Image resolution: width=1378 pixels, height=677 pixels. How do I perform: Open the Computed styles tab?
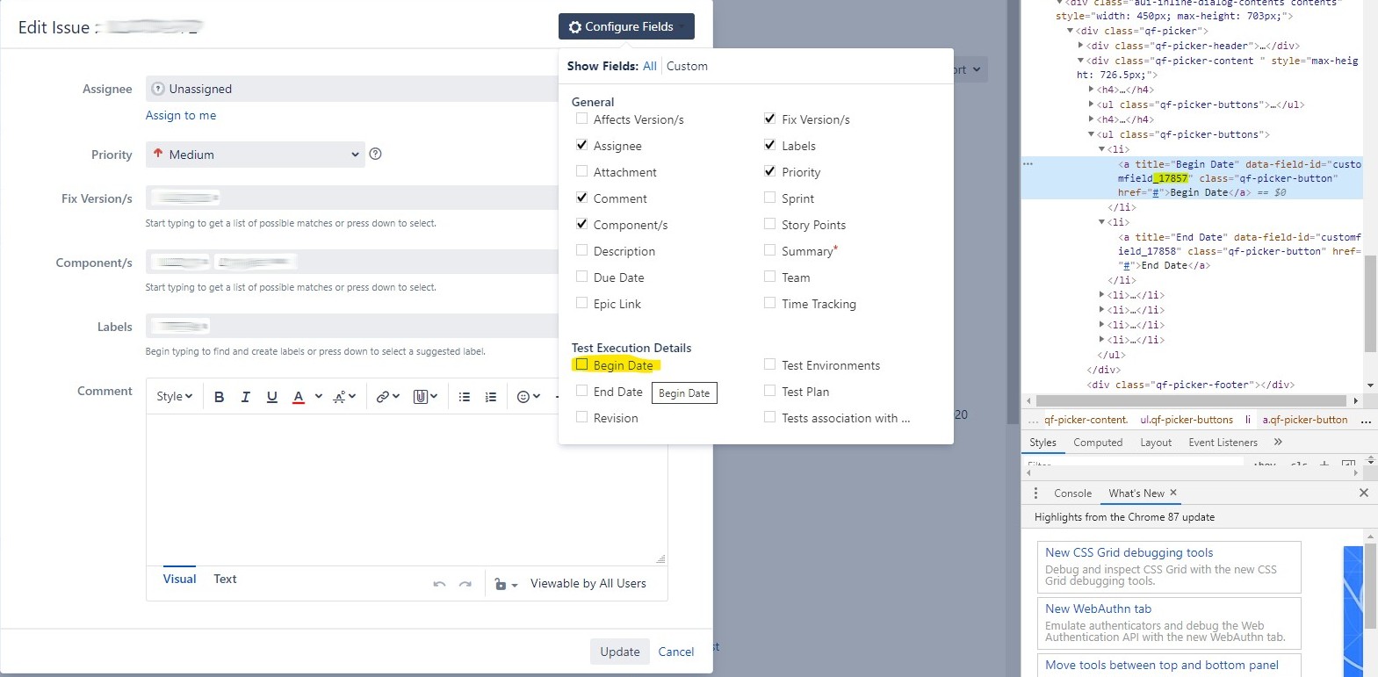[x=1098, y=443]
